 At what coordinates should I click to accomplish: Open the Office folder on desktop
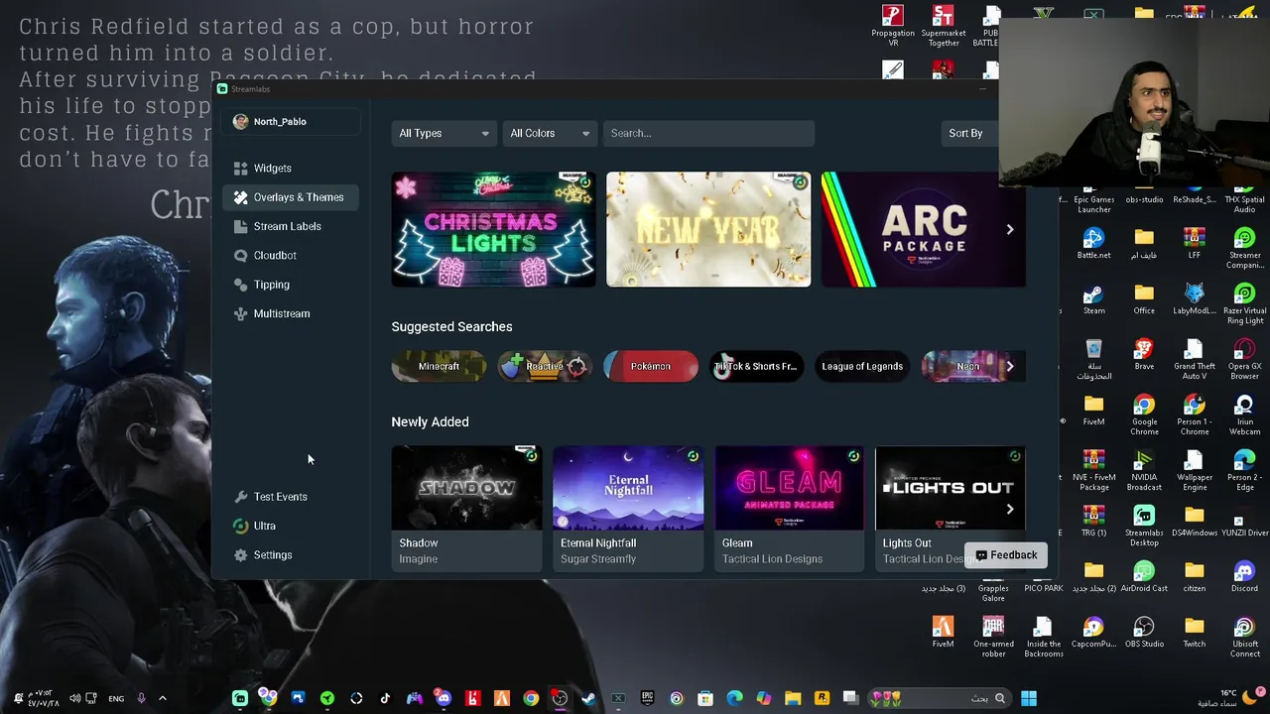pyautogui.click(x=1144, y=299)
